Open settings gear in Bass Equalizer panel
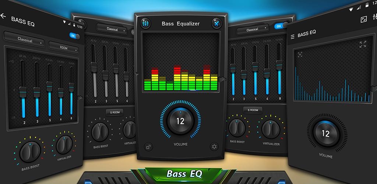 pyautogui.click(x=214, y=146)
